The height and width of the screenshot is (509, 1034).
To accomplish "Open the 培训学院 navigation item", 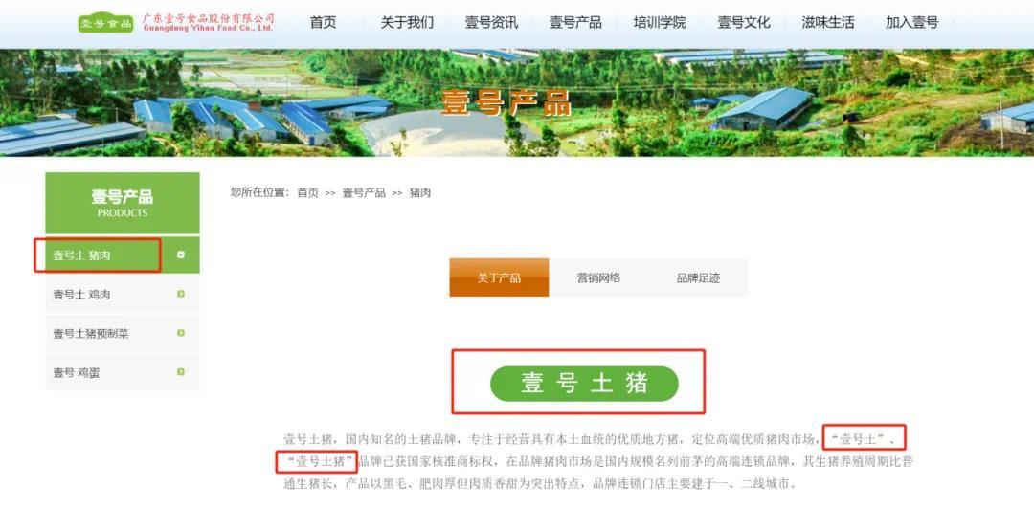I will point(660,22).
